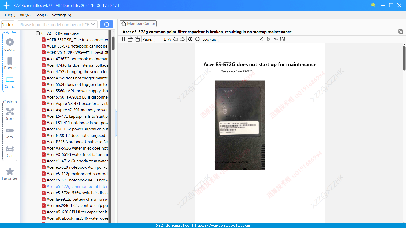
Task: Open Acer Aspire s7-391 memory power file
Action: 75,110
